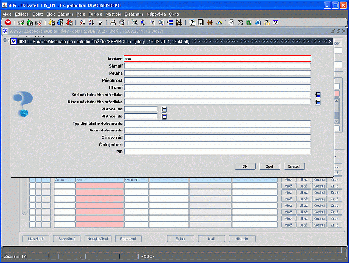Screen dimensions: 349x263
Task: Click the insert new record toolbar icon
Action: 21,22
